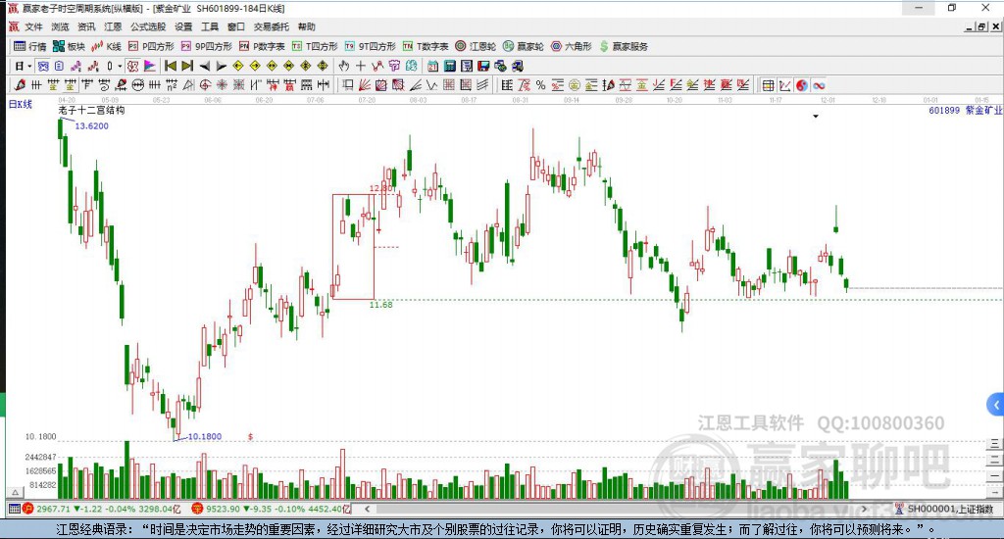Click SH000001 上证指数 status item

pos(944,509)
